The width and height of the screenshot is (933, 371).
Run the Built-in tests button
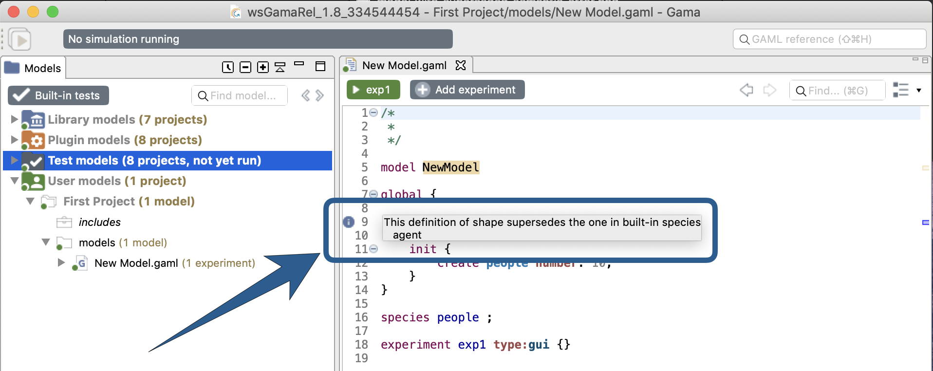point(58,95)
